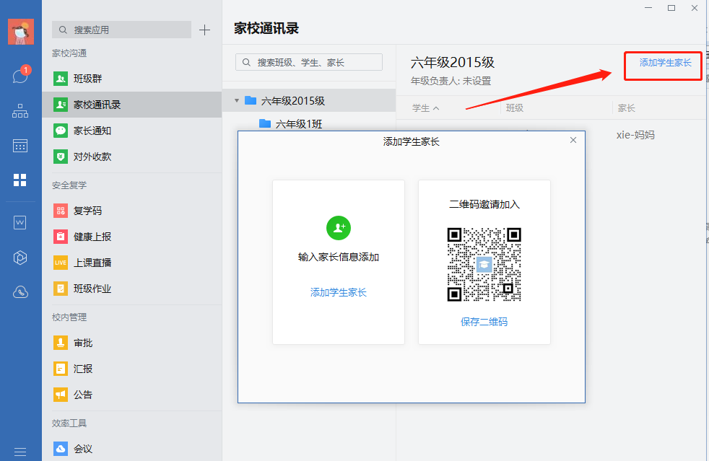Screen dimensions: 709x461
Task: Open 会议 meeting app
Action: pos(131,449)
